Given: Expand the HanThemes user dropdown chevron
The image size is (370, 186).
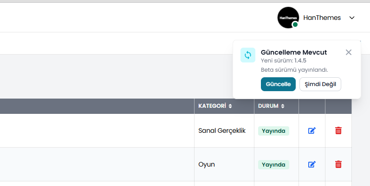Looking at the screenshot, I should pyautogui.click(x=352, y=18).
